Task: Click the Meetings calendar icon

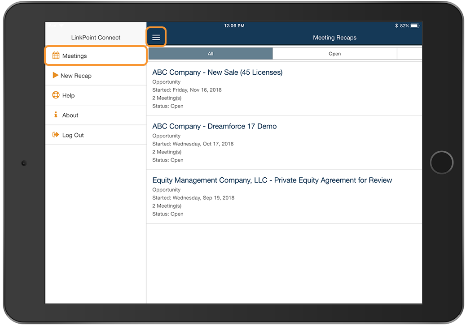Action: [x=56, y=56]
